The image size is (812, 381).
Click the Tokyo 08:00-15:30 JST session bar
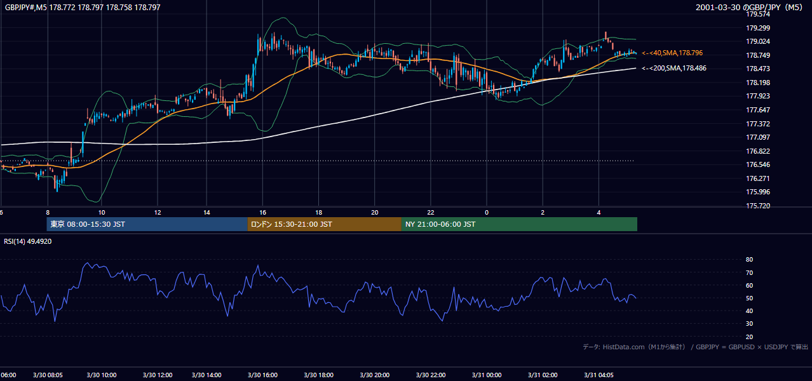(147, 224)
